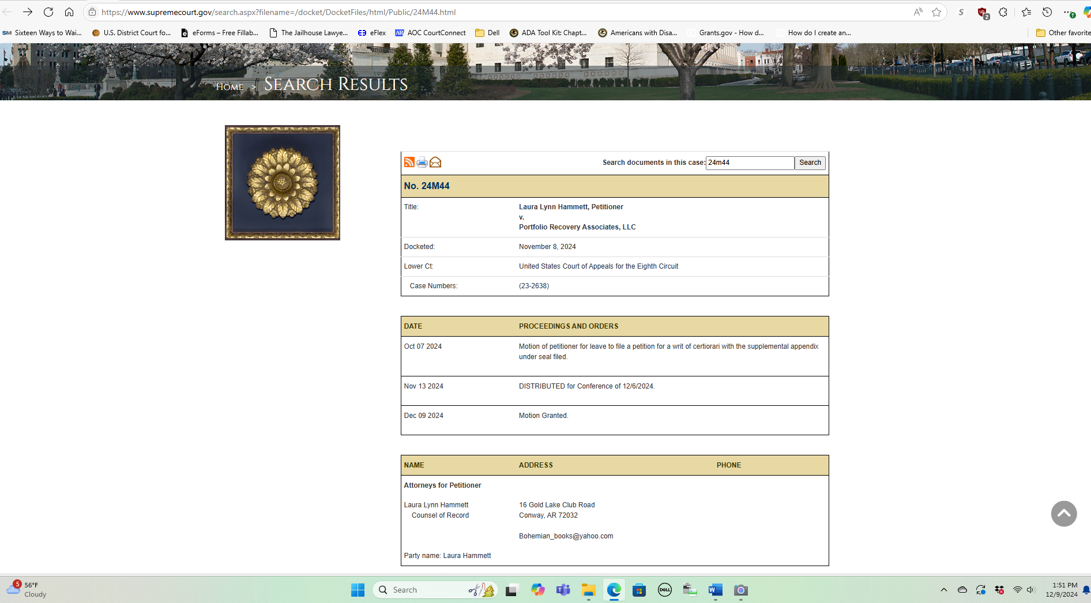
Task: Add this page to favorites star
Action: click(x=936, y=12)
